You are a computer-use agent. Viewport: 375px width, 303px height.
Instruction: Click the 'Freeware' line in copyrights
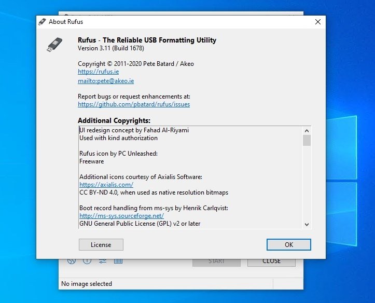[x=92, y=161]
